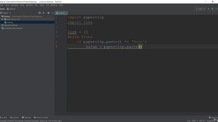Open the Navigate menu
The image size is (218, 122).
pyautogui.click(x=15, y=5)
